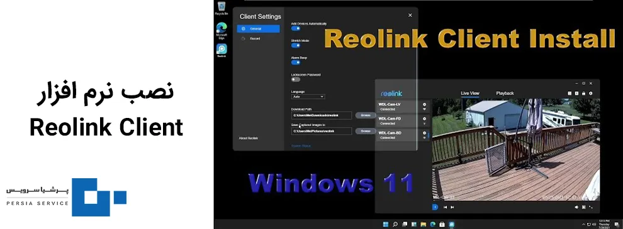Open About Reolink in Client Settings

[249, 138]
